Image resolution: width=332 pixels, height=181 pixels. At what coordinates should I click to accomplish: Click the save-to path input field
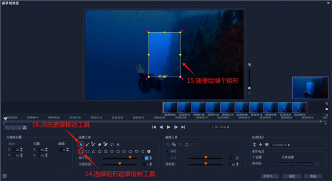[x=294, y=164]
